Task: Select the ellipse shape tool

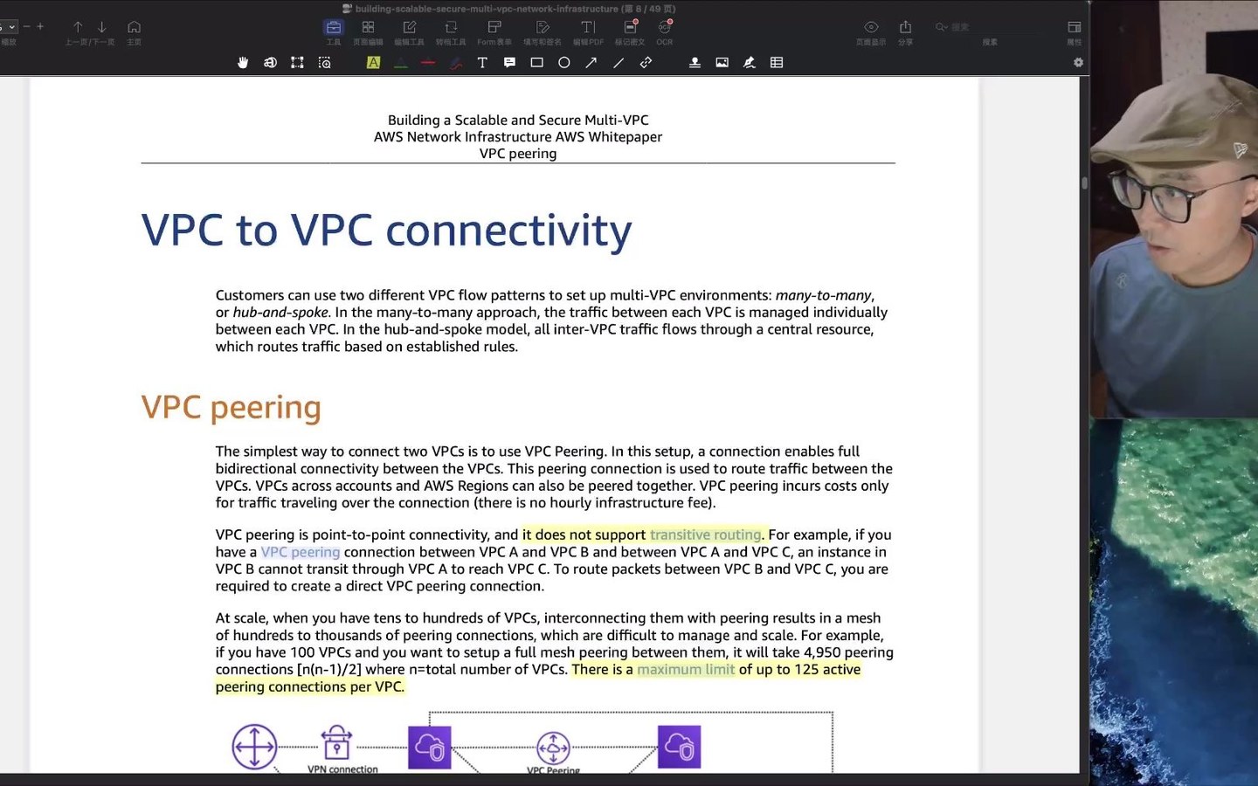Action: coord(564,63)
